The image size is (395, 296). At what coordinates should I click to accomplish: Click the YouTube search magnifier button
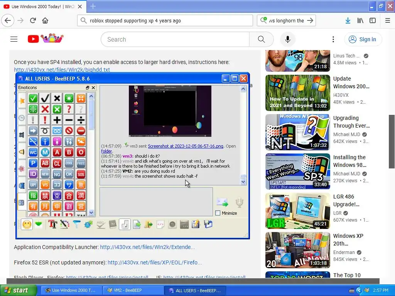(x=261, y=39)
